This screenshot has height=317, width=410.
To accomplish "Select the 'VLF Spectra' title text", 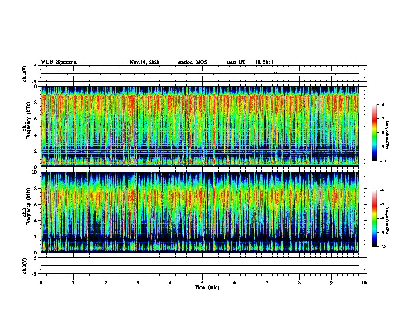I will pyautogui.click(x=58, y=62).
